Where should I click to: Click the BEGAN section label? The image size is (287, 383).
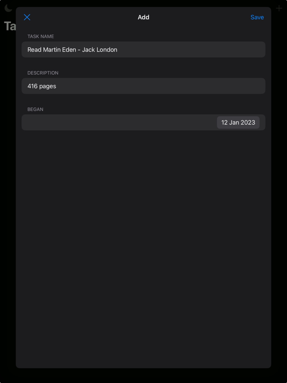tap(35, 109)
